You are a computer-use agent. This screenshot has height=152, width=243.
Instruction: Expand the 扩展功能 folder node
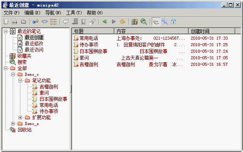click(x=20, y=117)
